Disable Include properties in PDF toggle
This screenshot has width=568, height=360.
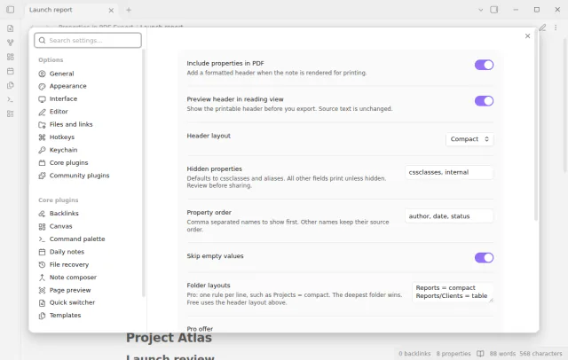pyautogui.click(x=484, y=65)
